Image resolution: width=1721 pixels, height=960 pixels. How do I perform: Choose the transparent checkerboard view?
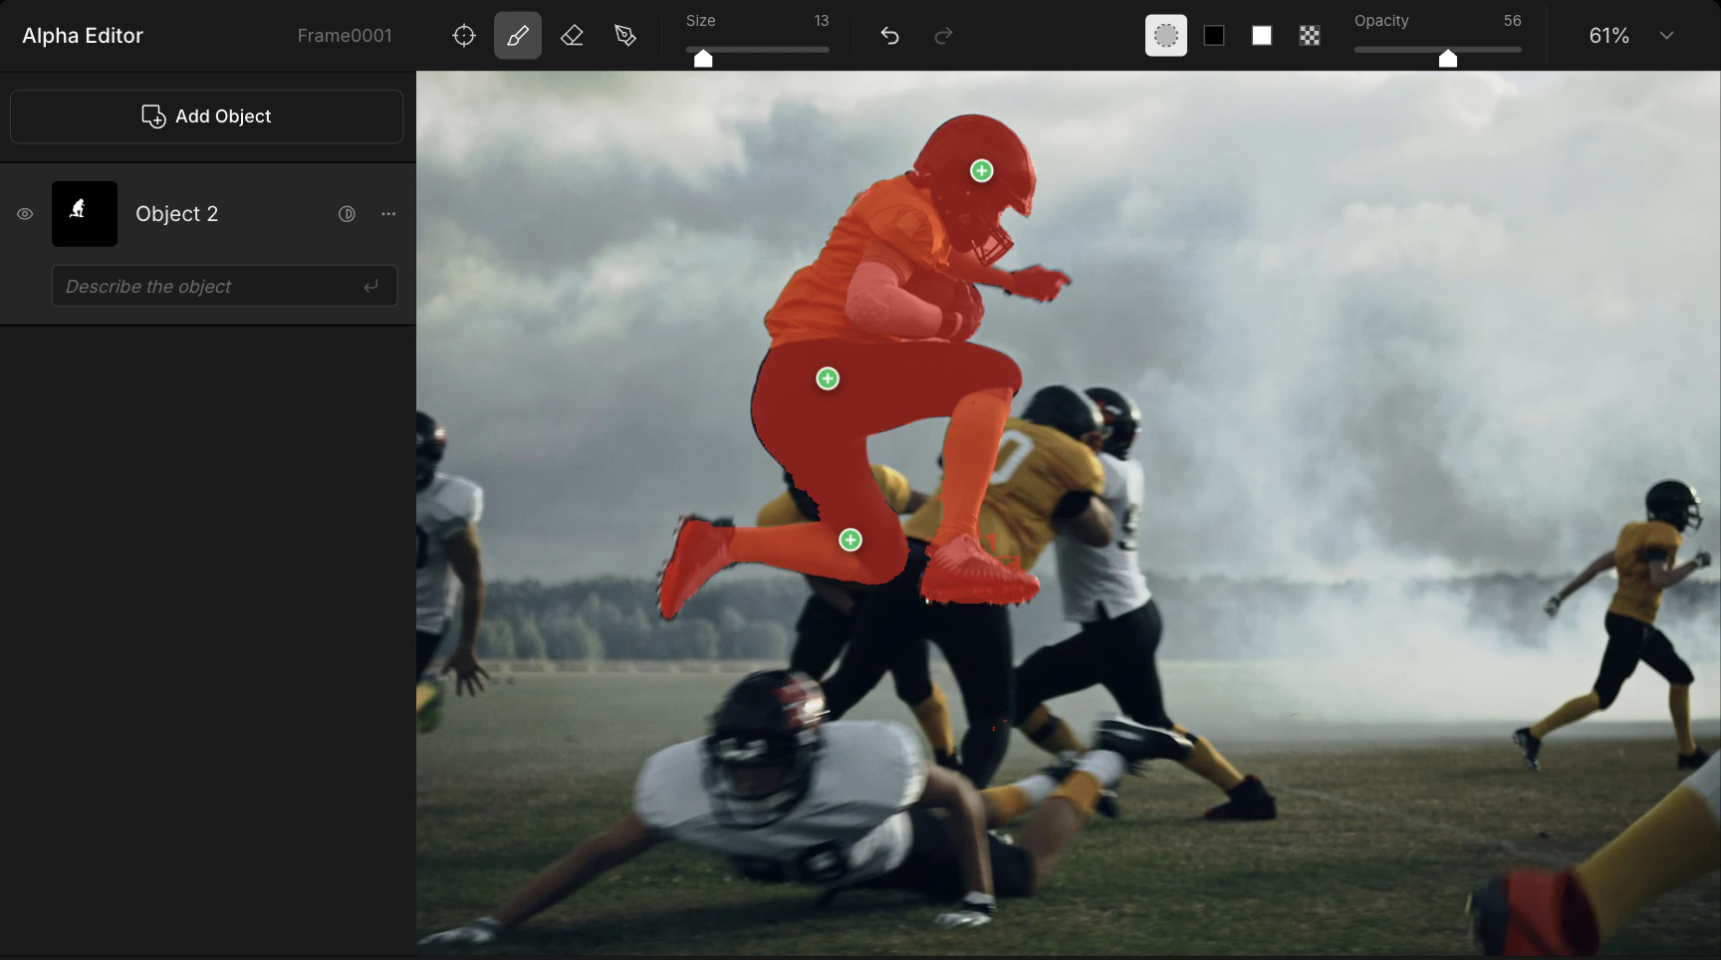tap(1310, 36)
